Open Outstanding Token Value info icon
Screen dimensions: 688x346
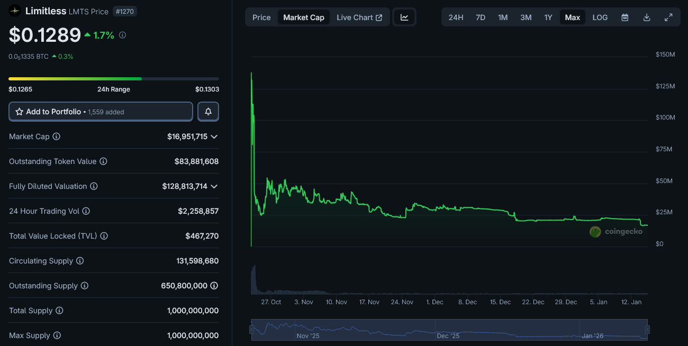(104, 161)
